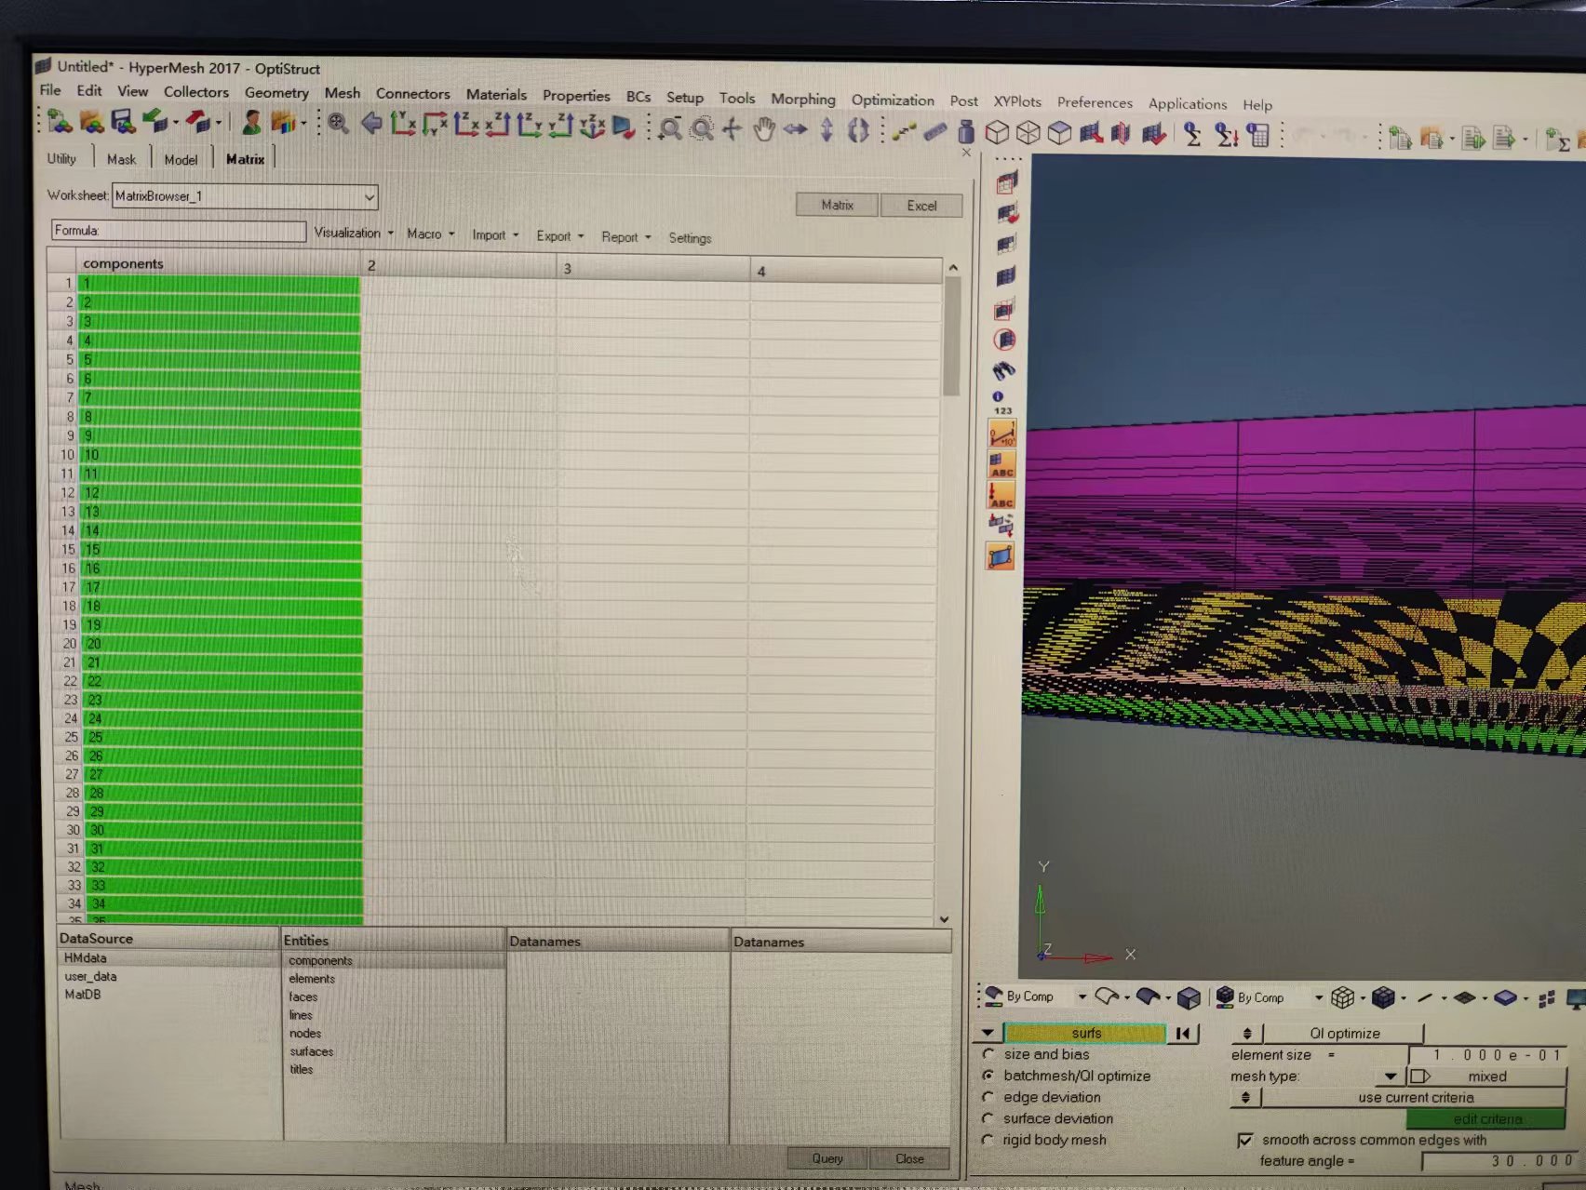This screenshot has width=1586, height=1190.
Task: Click the Find binoculars icon
Action: point(1003,370)
